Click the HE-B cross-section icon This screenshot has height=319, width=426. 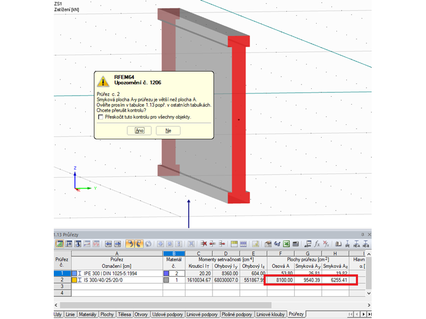pyautogui.click(x=365, y=244)
